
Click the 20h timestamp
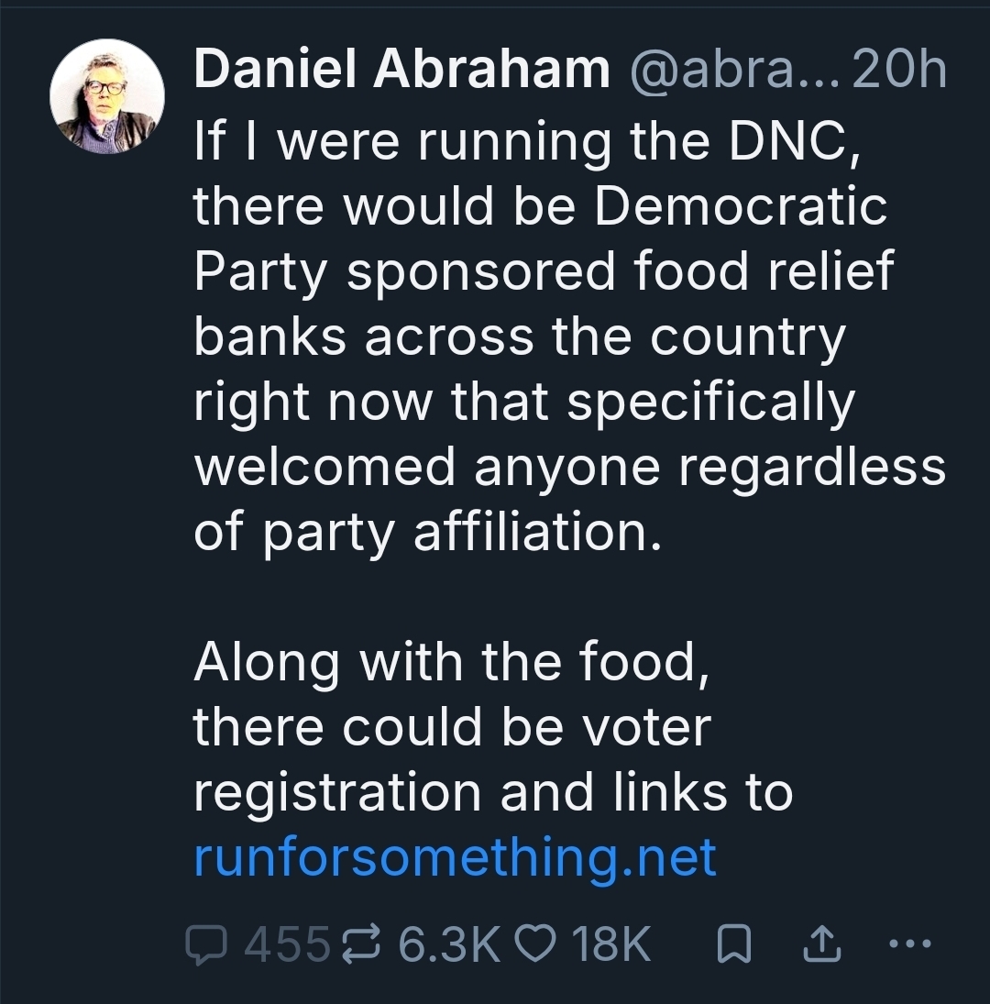point(898,71)
